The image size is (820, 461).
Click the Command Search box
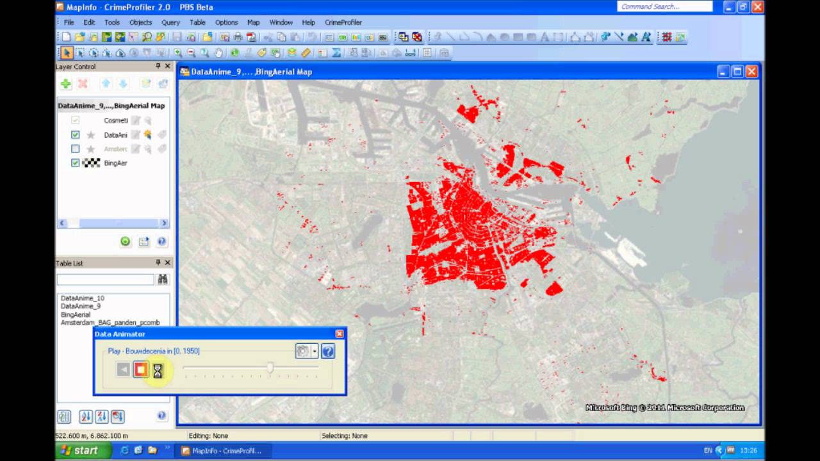[665, 6]
